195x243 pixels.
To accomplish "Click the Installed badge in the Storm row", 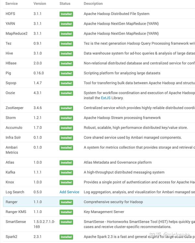I will click(66, 118).
